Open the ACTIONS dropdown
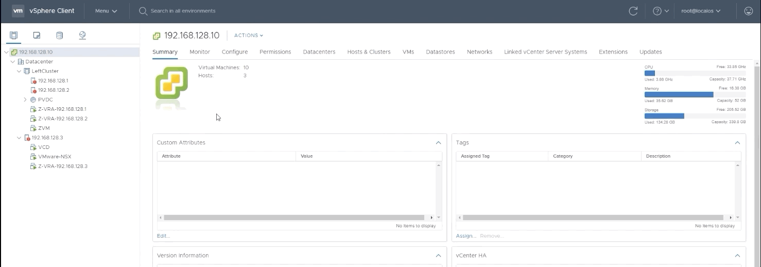This screenshot has width=761, height=267. (x=249, y=36)
